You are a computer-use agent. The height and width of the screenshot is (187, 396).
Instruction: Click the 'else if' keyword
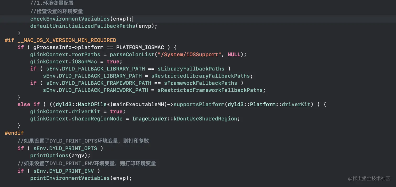[29, 104]
